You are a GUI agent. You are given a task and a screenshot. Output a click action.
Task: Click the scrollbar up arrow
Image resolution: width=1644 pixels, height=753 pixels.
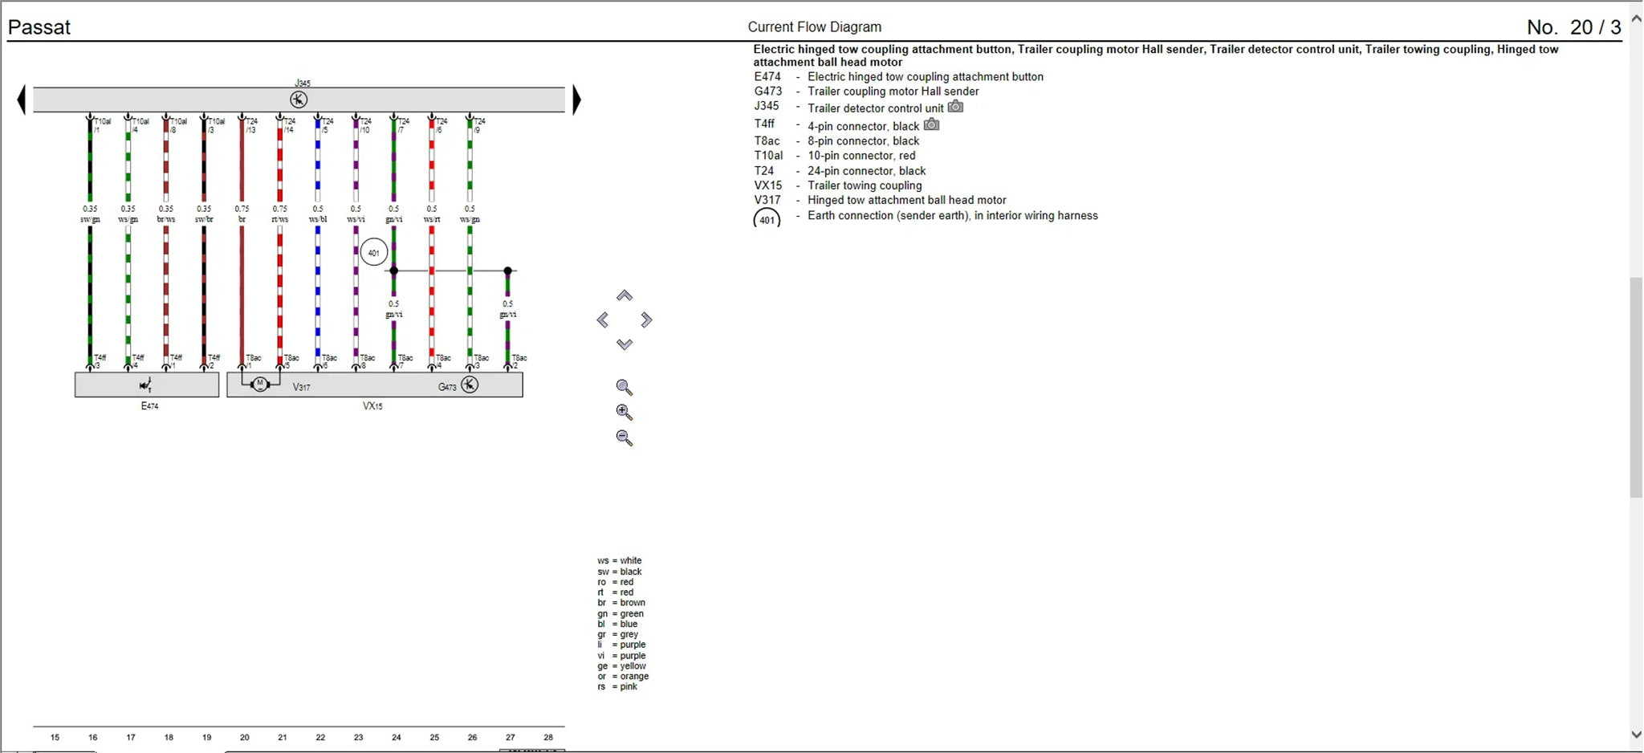click(x=1636, y=18)
